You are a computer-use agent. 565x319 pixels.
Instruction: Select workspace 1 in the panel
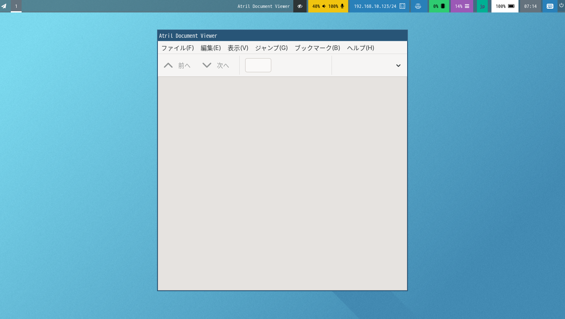point(16,6)
